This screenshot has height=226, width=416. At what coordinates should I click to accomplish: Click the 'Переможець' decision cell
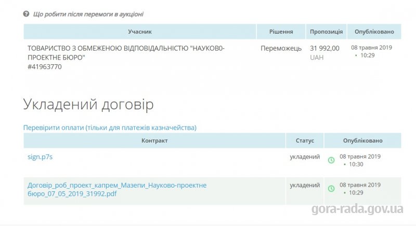(x=281, y=48)
